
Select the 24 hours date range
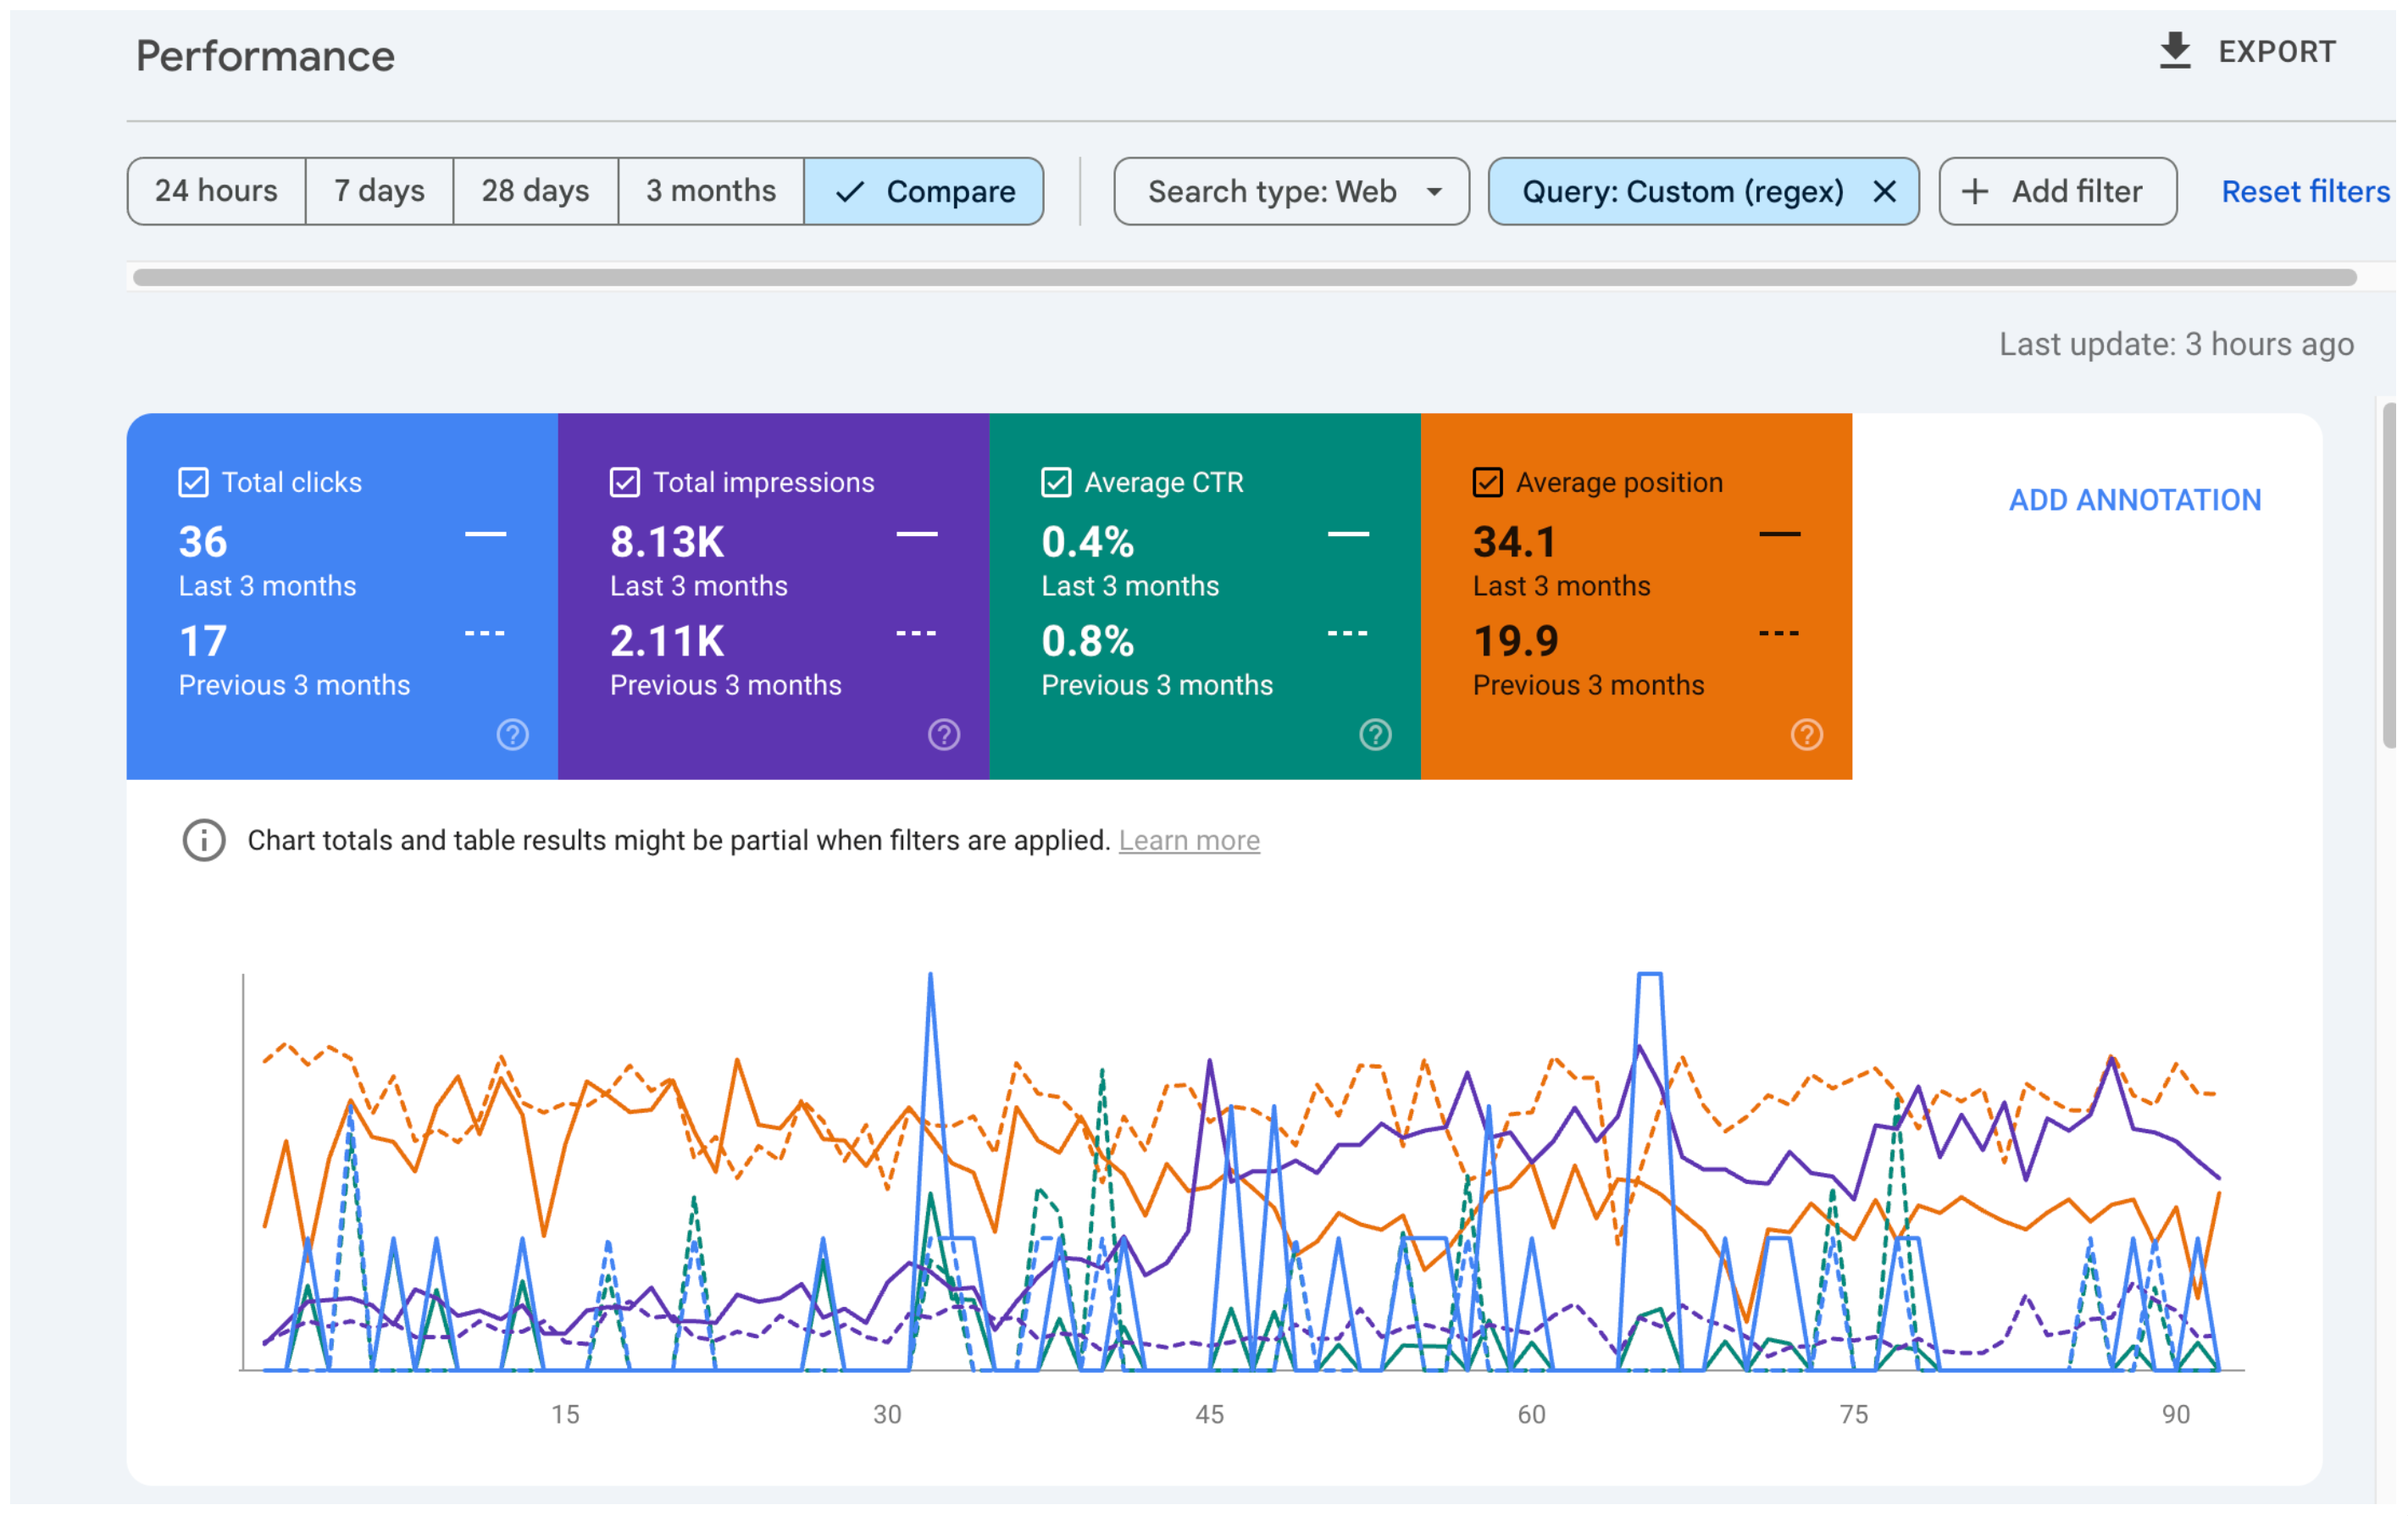[x=216, y=191]
